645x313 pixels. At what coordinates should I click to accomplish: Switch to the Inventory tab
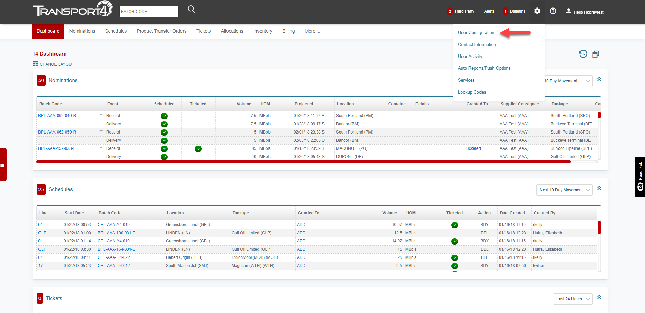click(x=262, y=31)
